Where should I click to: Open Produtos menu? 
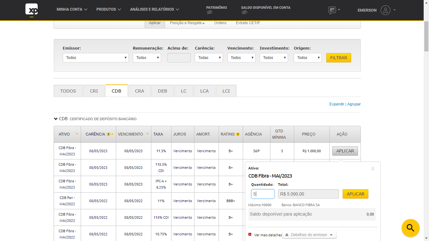[109, 9]
